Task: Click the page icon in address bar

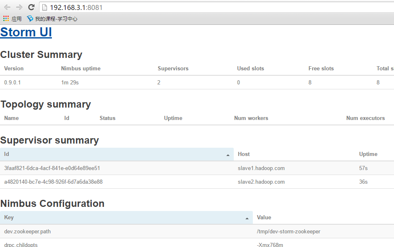Action: pos(44,7)
